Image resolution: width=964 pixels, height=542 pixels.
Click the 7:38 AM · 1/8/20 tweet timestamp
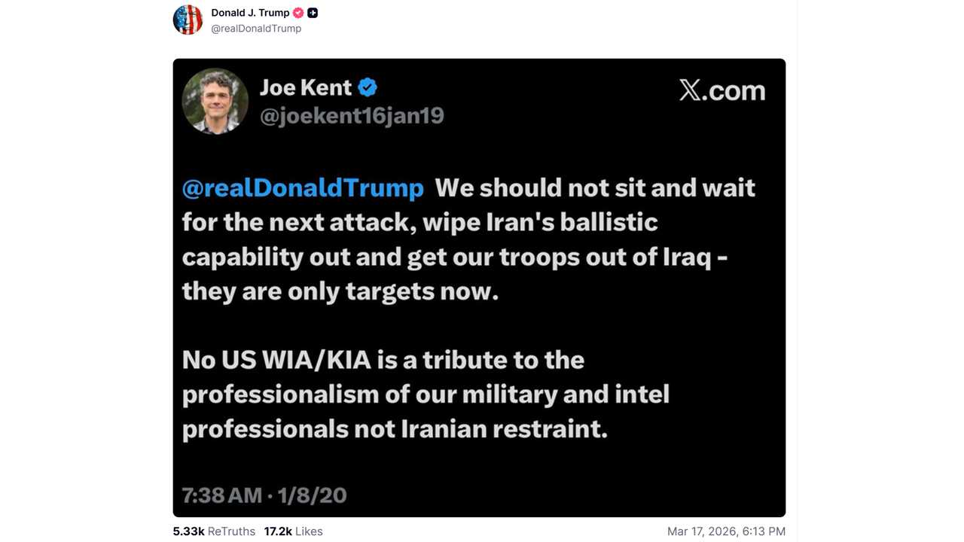pos(264,495)
